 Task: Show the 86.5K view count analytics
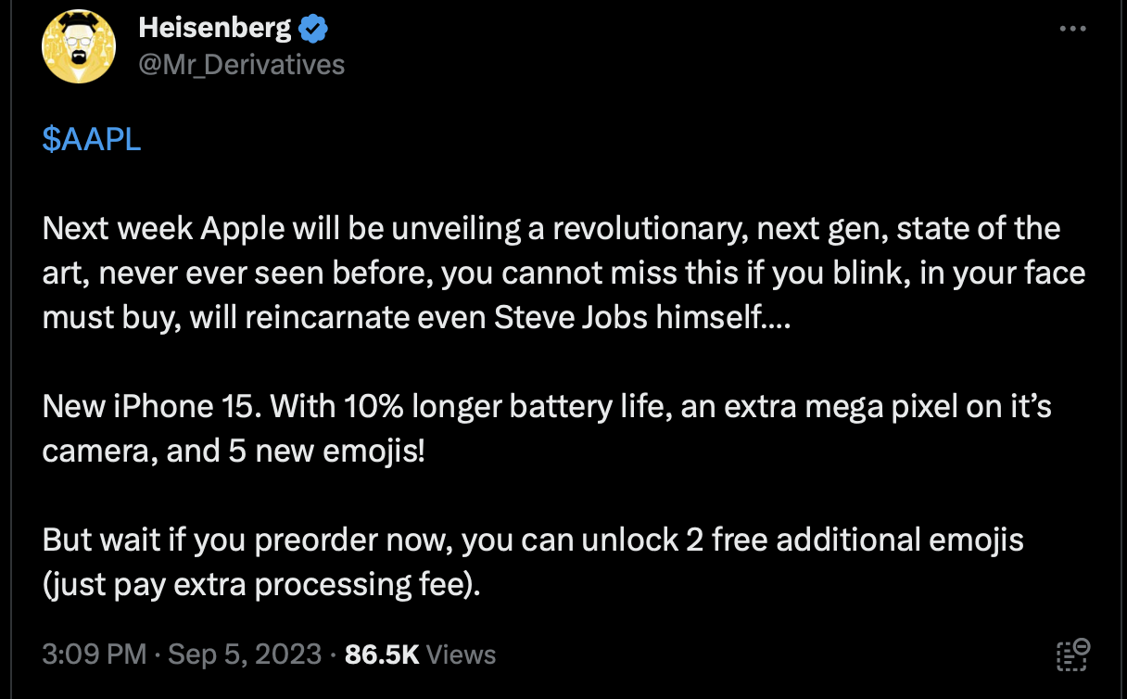[x=382, y=655]
